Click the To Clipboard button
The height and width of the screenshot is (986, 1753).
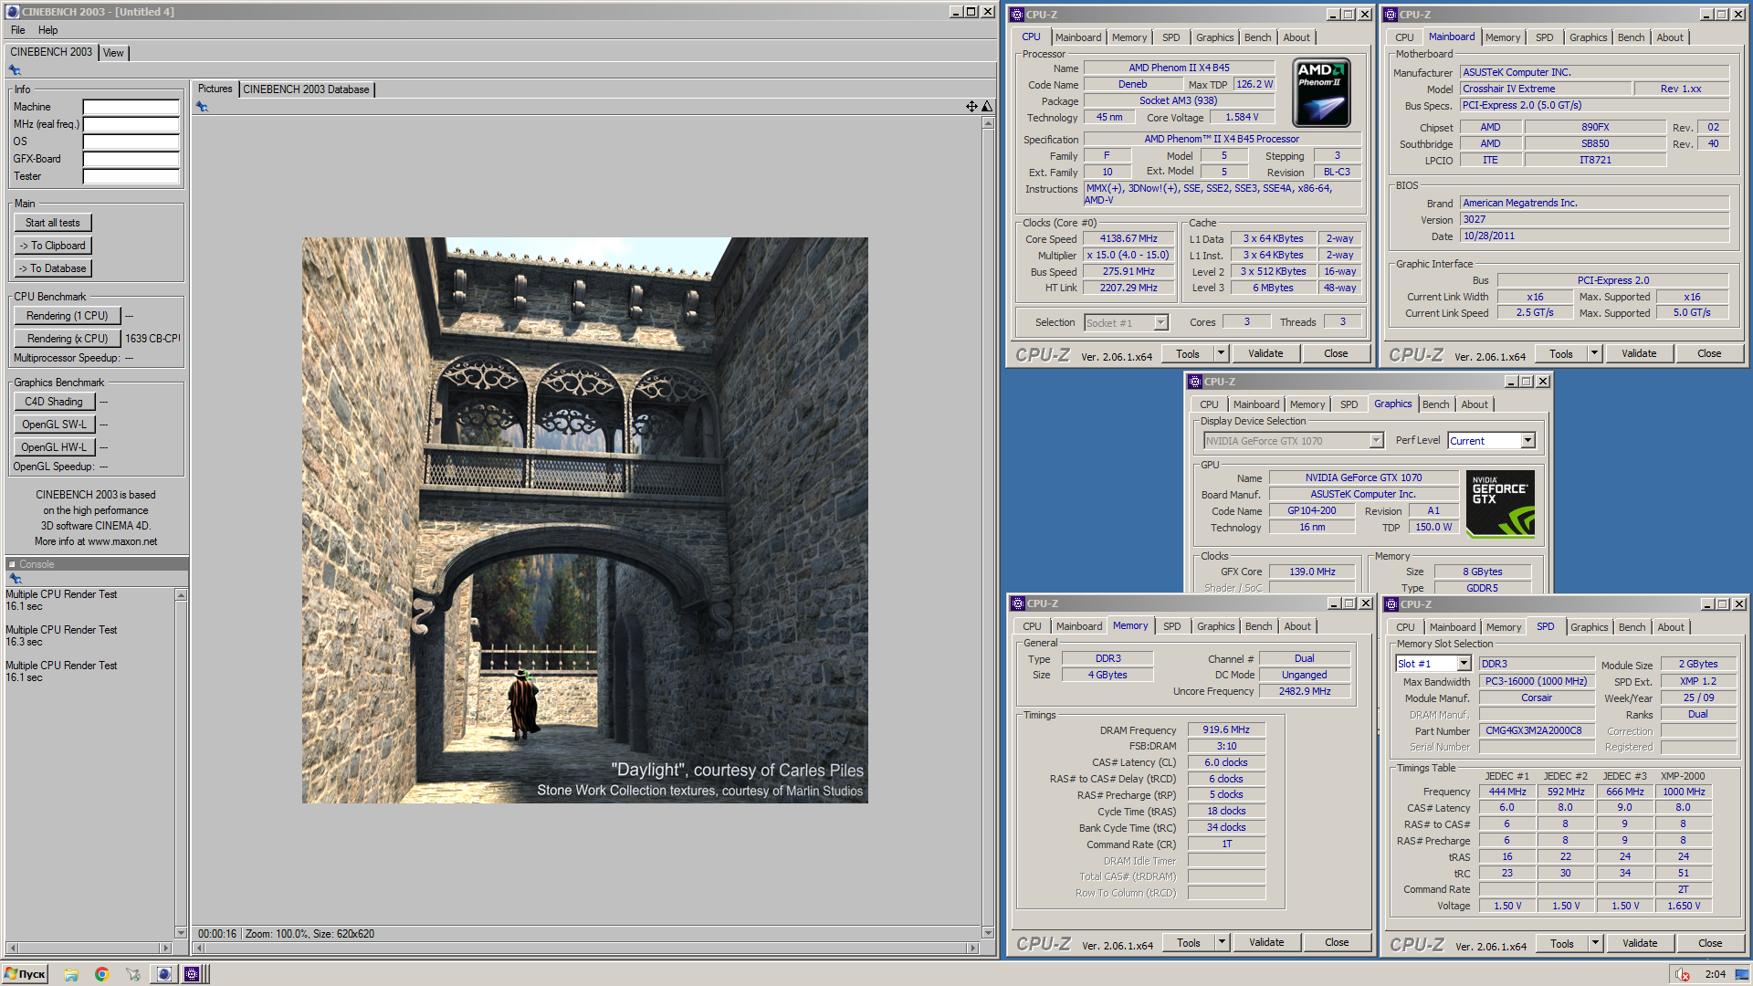(53, 246)
